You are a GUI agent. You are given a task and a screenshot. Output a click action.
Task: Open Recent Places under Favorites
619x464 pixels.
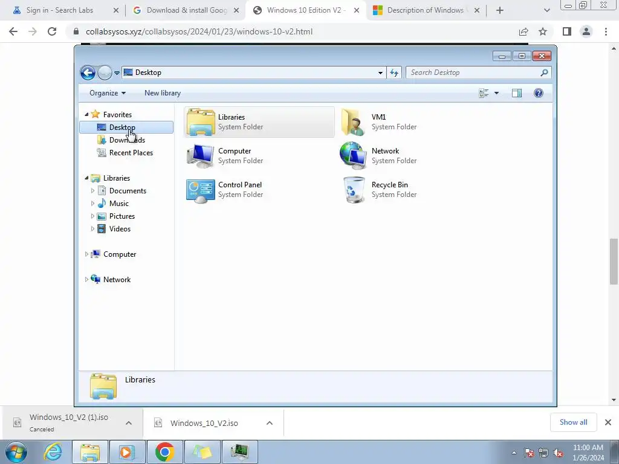131,153
